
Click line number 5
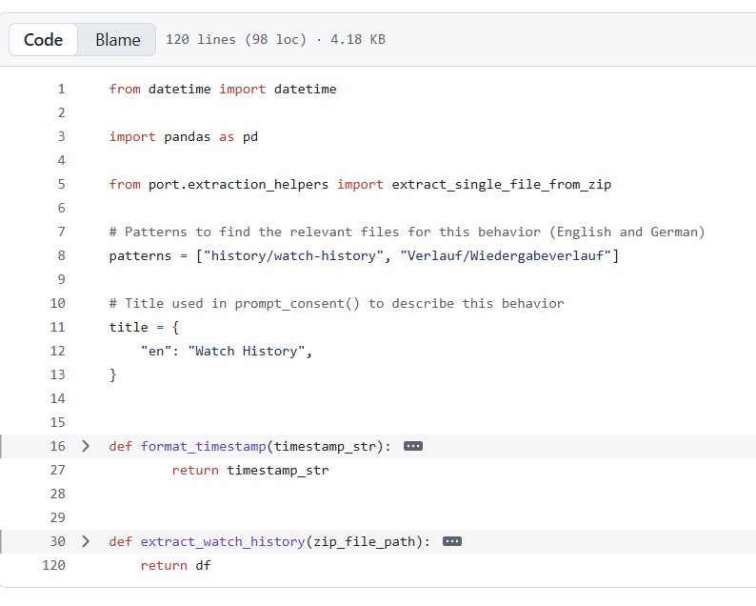[x=61, y=184]
